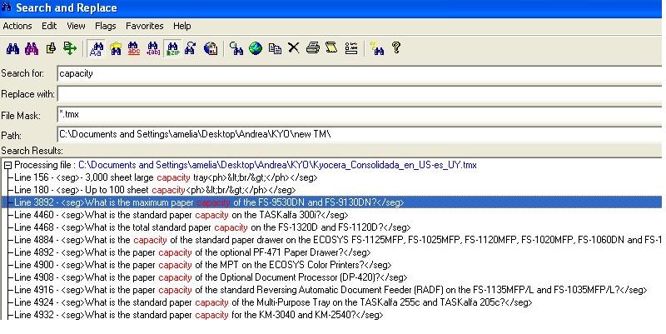Click the yellow scroll script icon
Viewport: 666px width, 334px height.
click(x=331, y=47)
